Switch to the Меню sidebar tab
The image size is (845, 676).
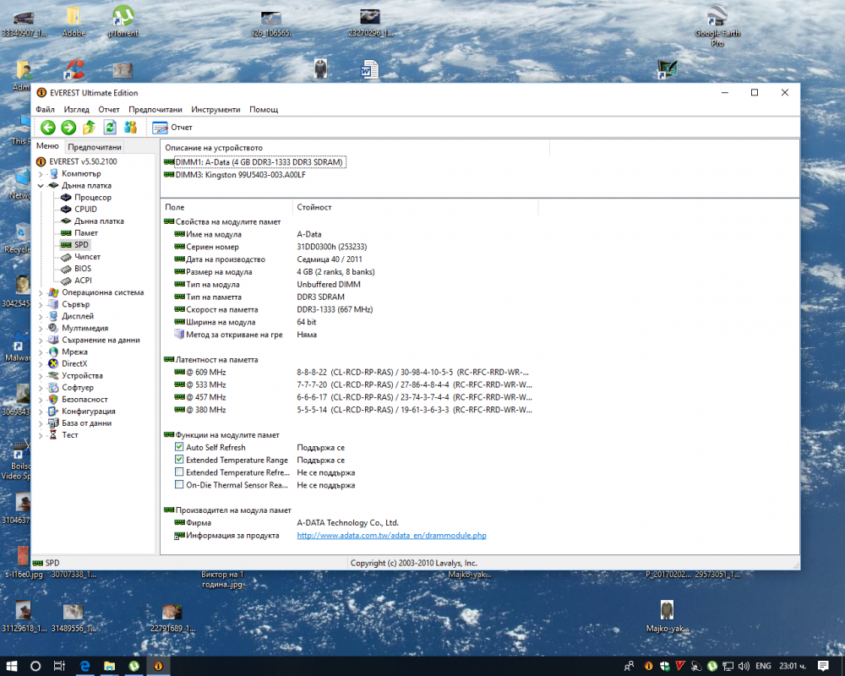(47, 146)
